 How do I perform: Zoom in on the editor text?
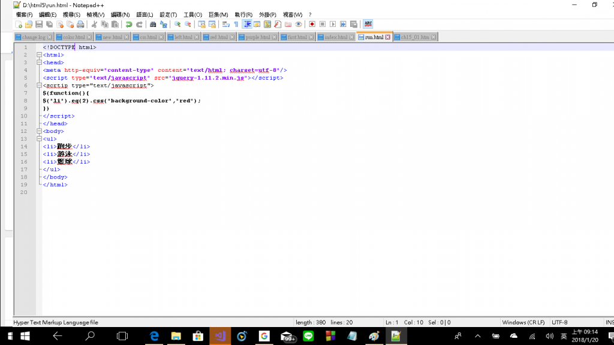(x=177, y=24)
